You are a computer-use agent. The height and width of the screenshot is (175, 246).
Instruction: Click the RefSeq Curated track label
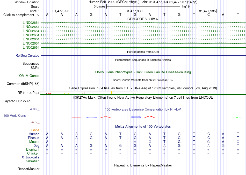(x=27, y=55)
